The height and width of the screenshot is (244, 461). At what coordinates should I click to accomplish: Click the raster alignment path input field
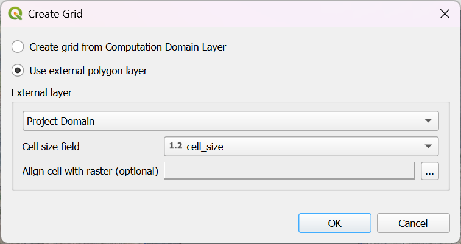click(289, 171)
